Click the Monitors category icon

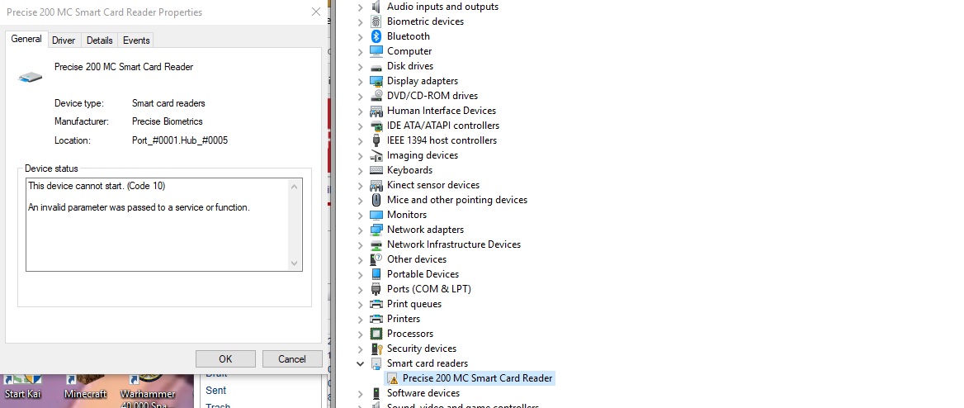(x=376, y=215)
